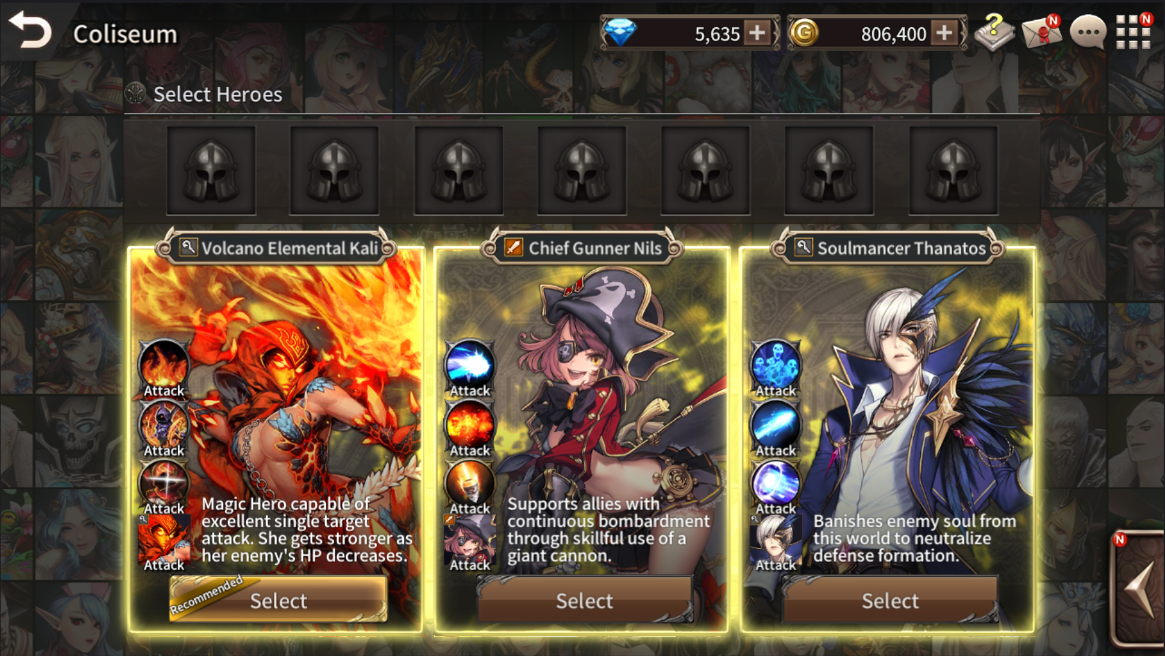Open Nils' portrait skill thumbnail
Image resolution: width=1165 pixels, height=656 pixels.
(470, 540)
